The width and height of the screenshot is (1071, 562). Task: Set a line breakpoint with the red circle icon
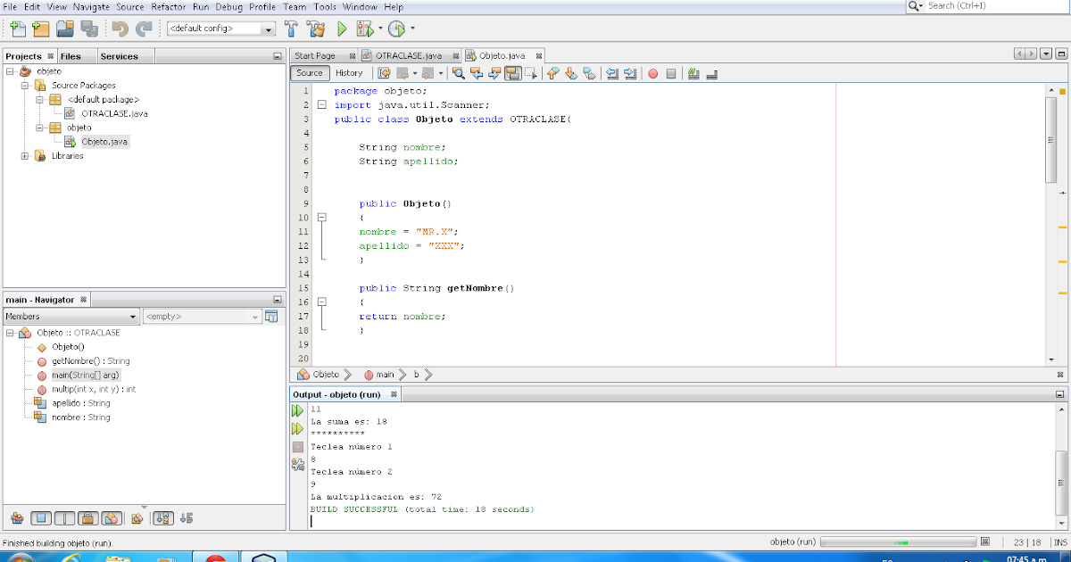(652, 73)
